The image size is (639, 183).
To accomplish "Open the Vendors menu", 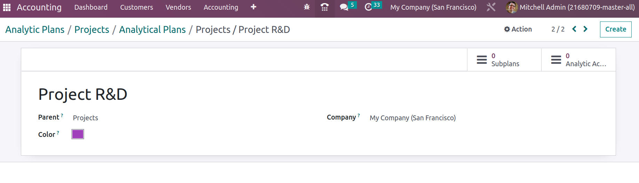I will 178,7.
